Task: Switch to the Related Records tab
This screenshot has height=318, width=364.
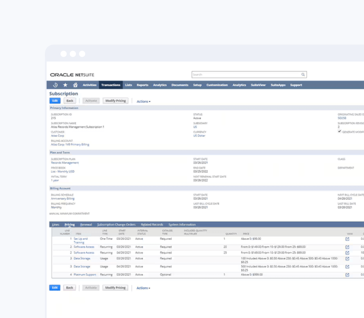Action: click(x=152, y=225)
